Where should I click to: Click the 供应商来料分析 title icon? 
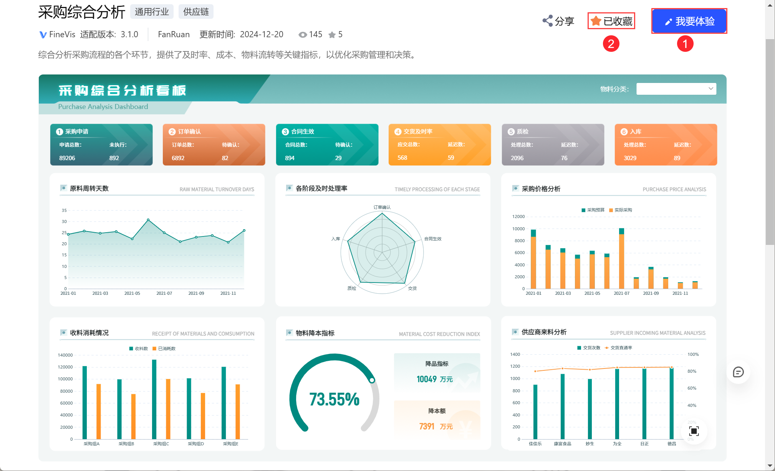tap(515, 332)
